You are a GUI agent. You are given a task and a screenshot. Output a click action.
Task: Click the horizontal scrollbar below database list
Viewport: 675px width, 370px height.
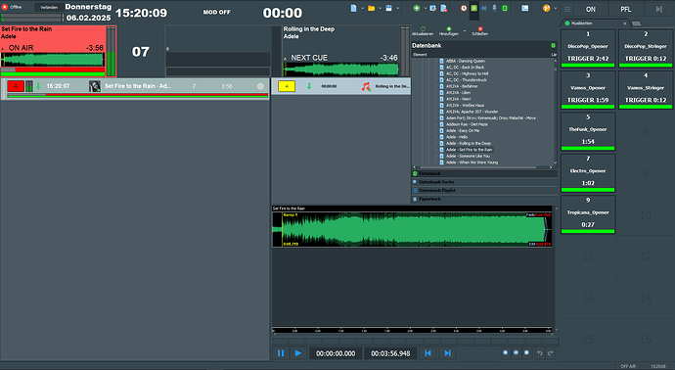[478, 167]
